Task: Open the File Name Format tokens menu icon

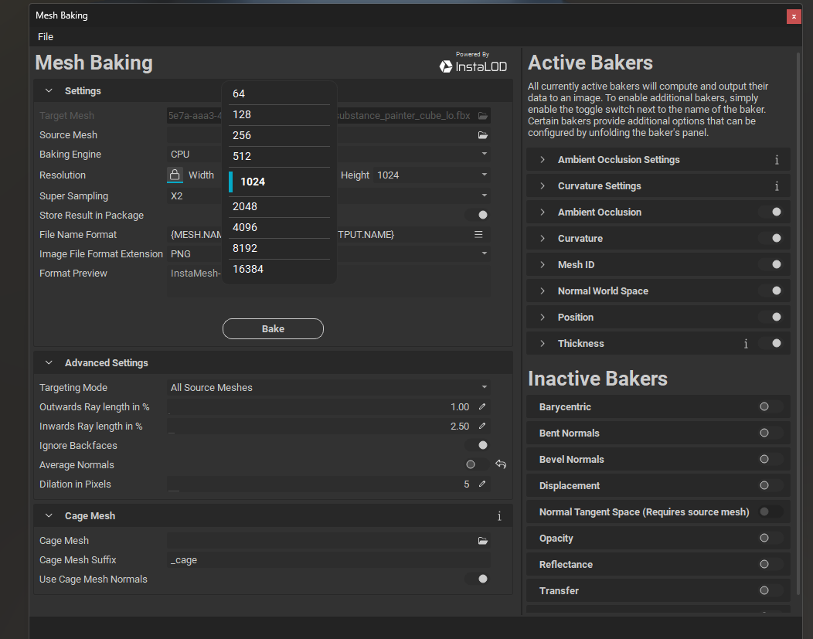Action: pos(478,235)
